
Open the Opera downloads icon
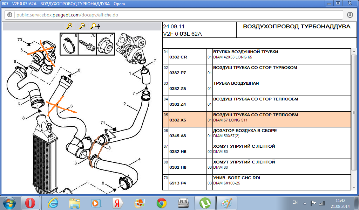click(x=350, y=15)
